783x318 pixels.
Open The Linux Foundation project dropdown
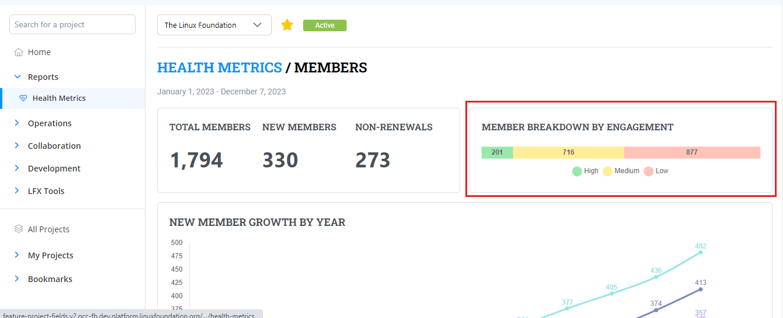pos(214,25)
